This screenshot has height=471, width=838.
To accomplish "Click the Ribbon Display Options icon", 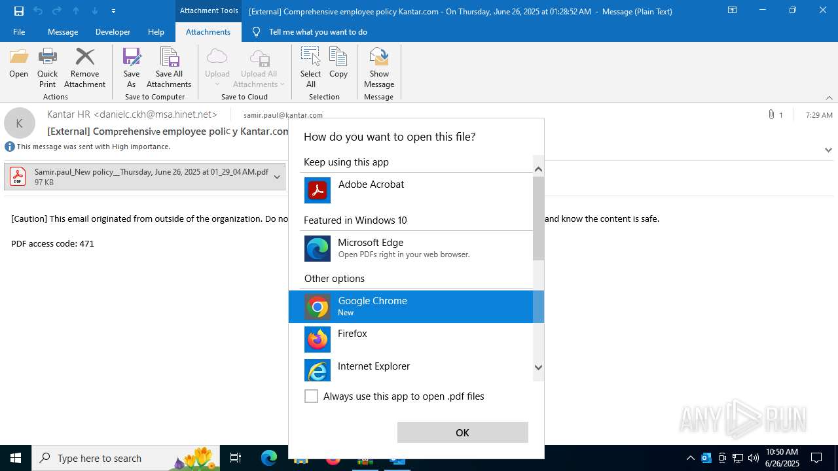I will click(x=732, y=10).
